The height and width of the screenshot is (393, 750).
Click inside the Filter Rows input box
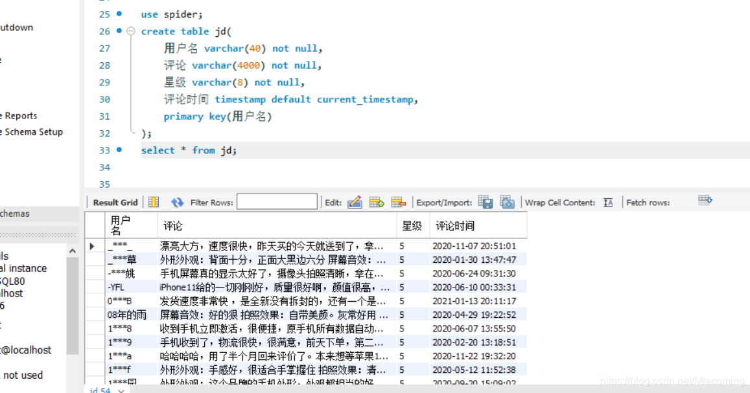(x=277, y=202)
